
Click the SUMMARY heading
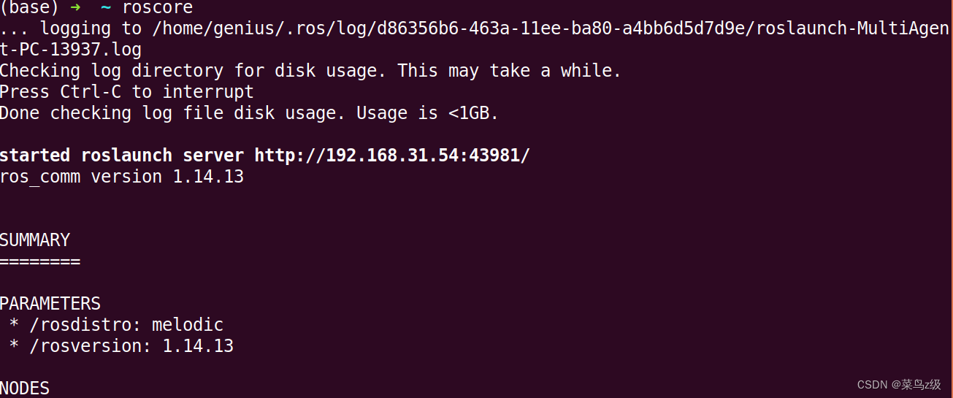[35, 240]
